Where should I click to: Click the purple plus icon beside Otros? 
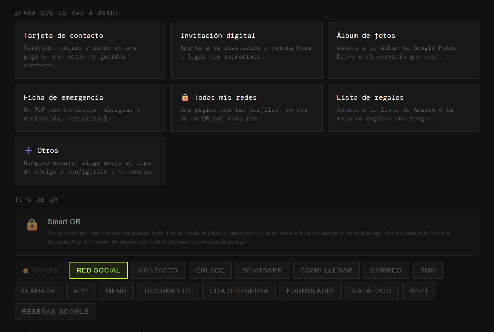pyautogui.click(x=29, y=151)
